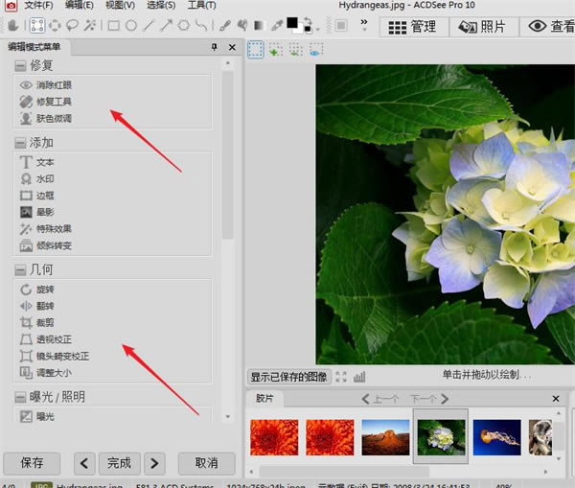Select the Fill bucket tool

click(x=242, y=25)
